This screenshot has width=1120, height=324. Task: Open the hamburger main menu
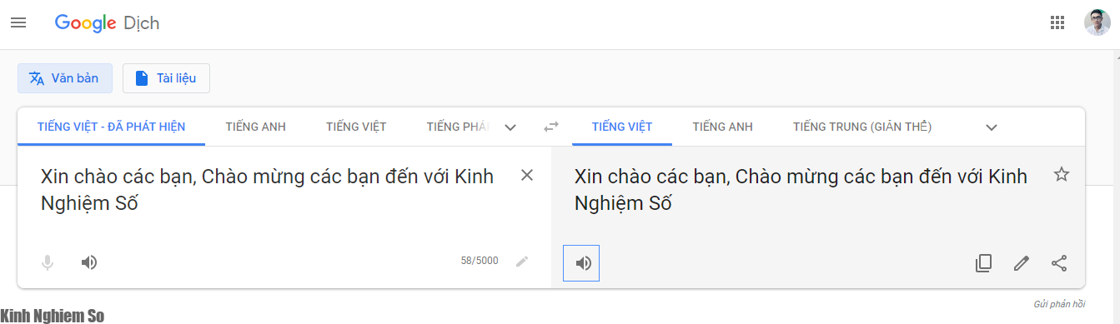click(18, 23)
